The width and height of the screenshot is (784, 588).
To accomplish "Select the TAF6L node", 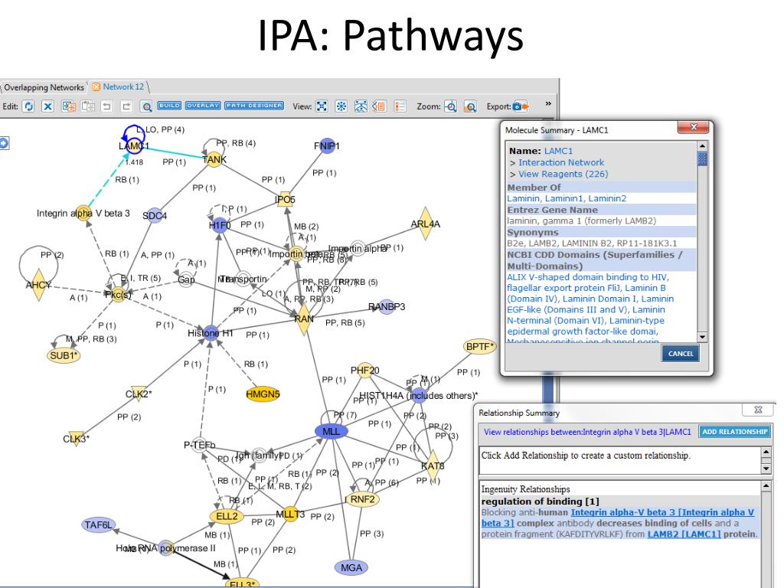I will (x=98, y=525).
